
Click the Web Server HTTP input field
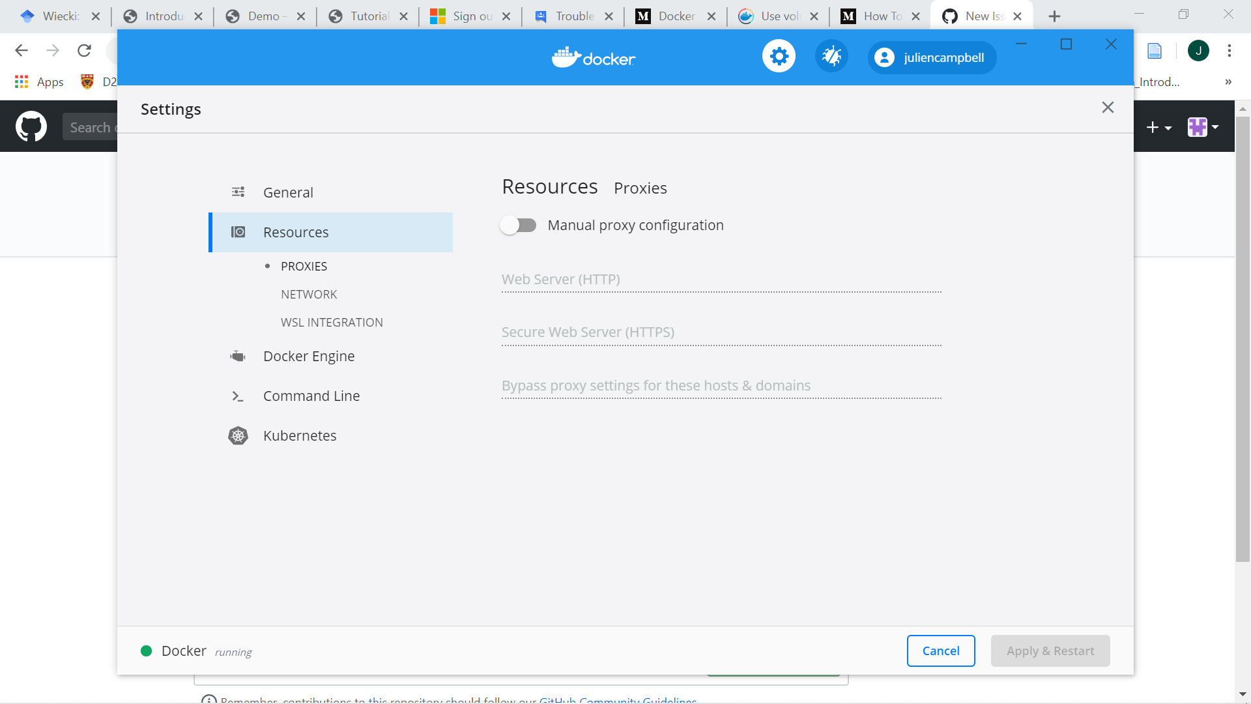721,280
